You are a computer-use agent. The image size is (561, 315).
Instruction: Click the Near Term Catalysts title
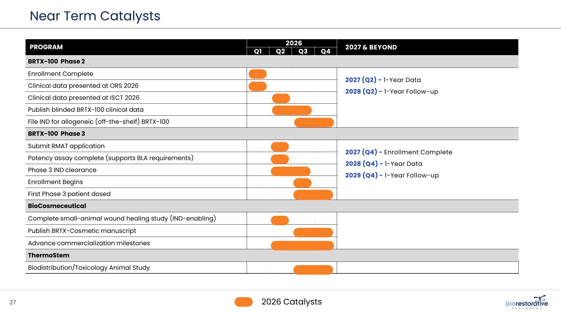point(95,16)
